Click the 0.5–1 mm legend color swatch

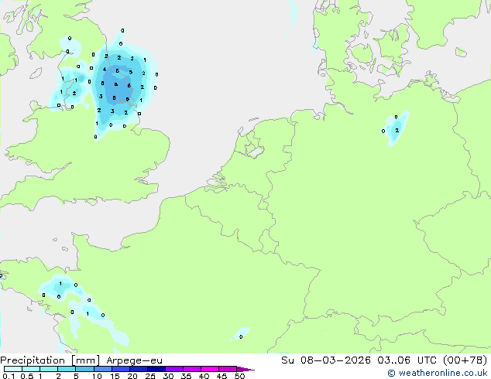tap(31, 369)
